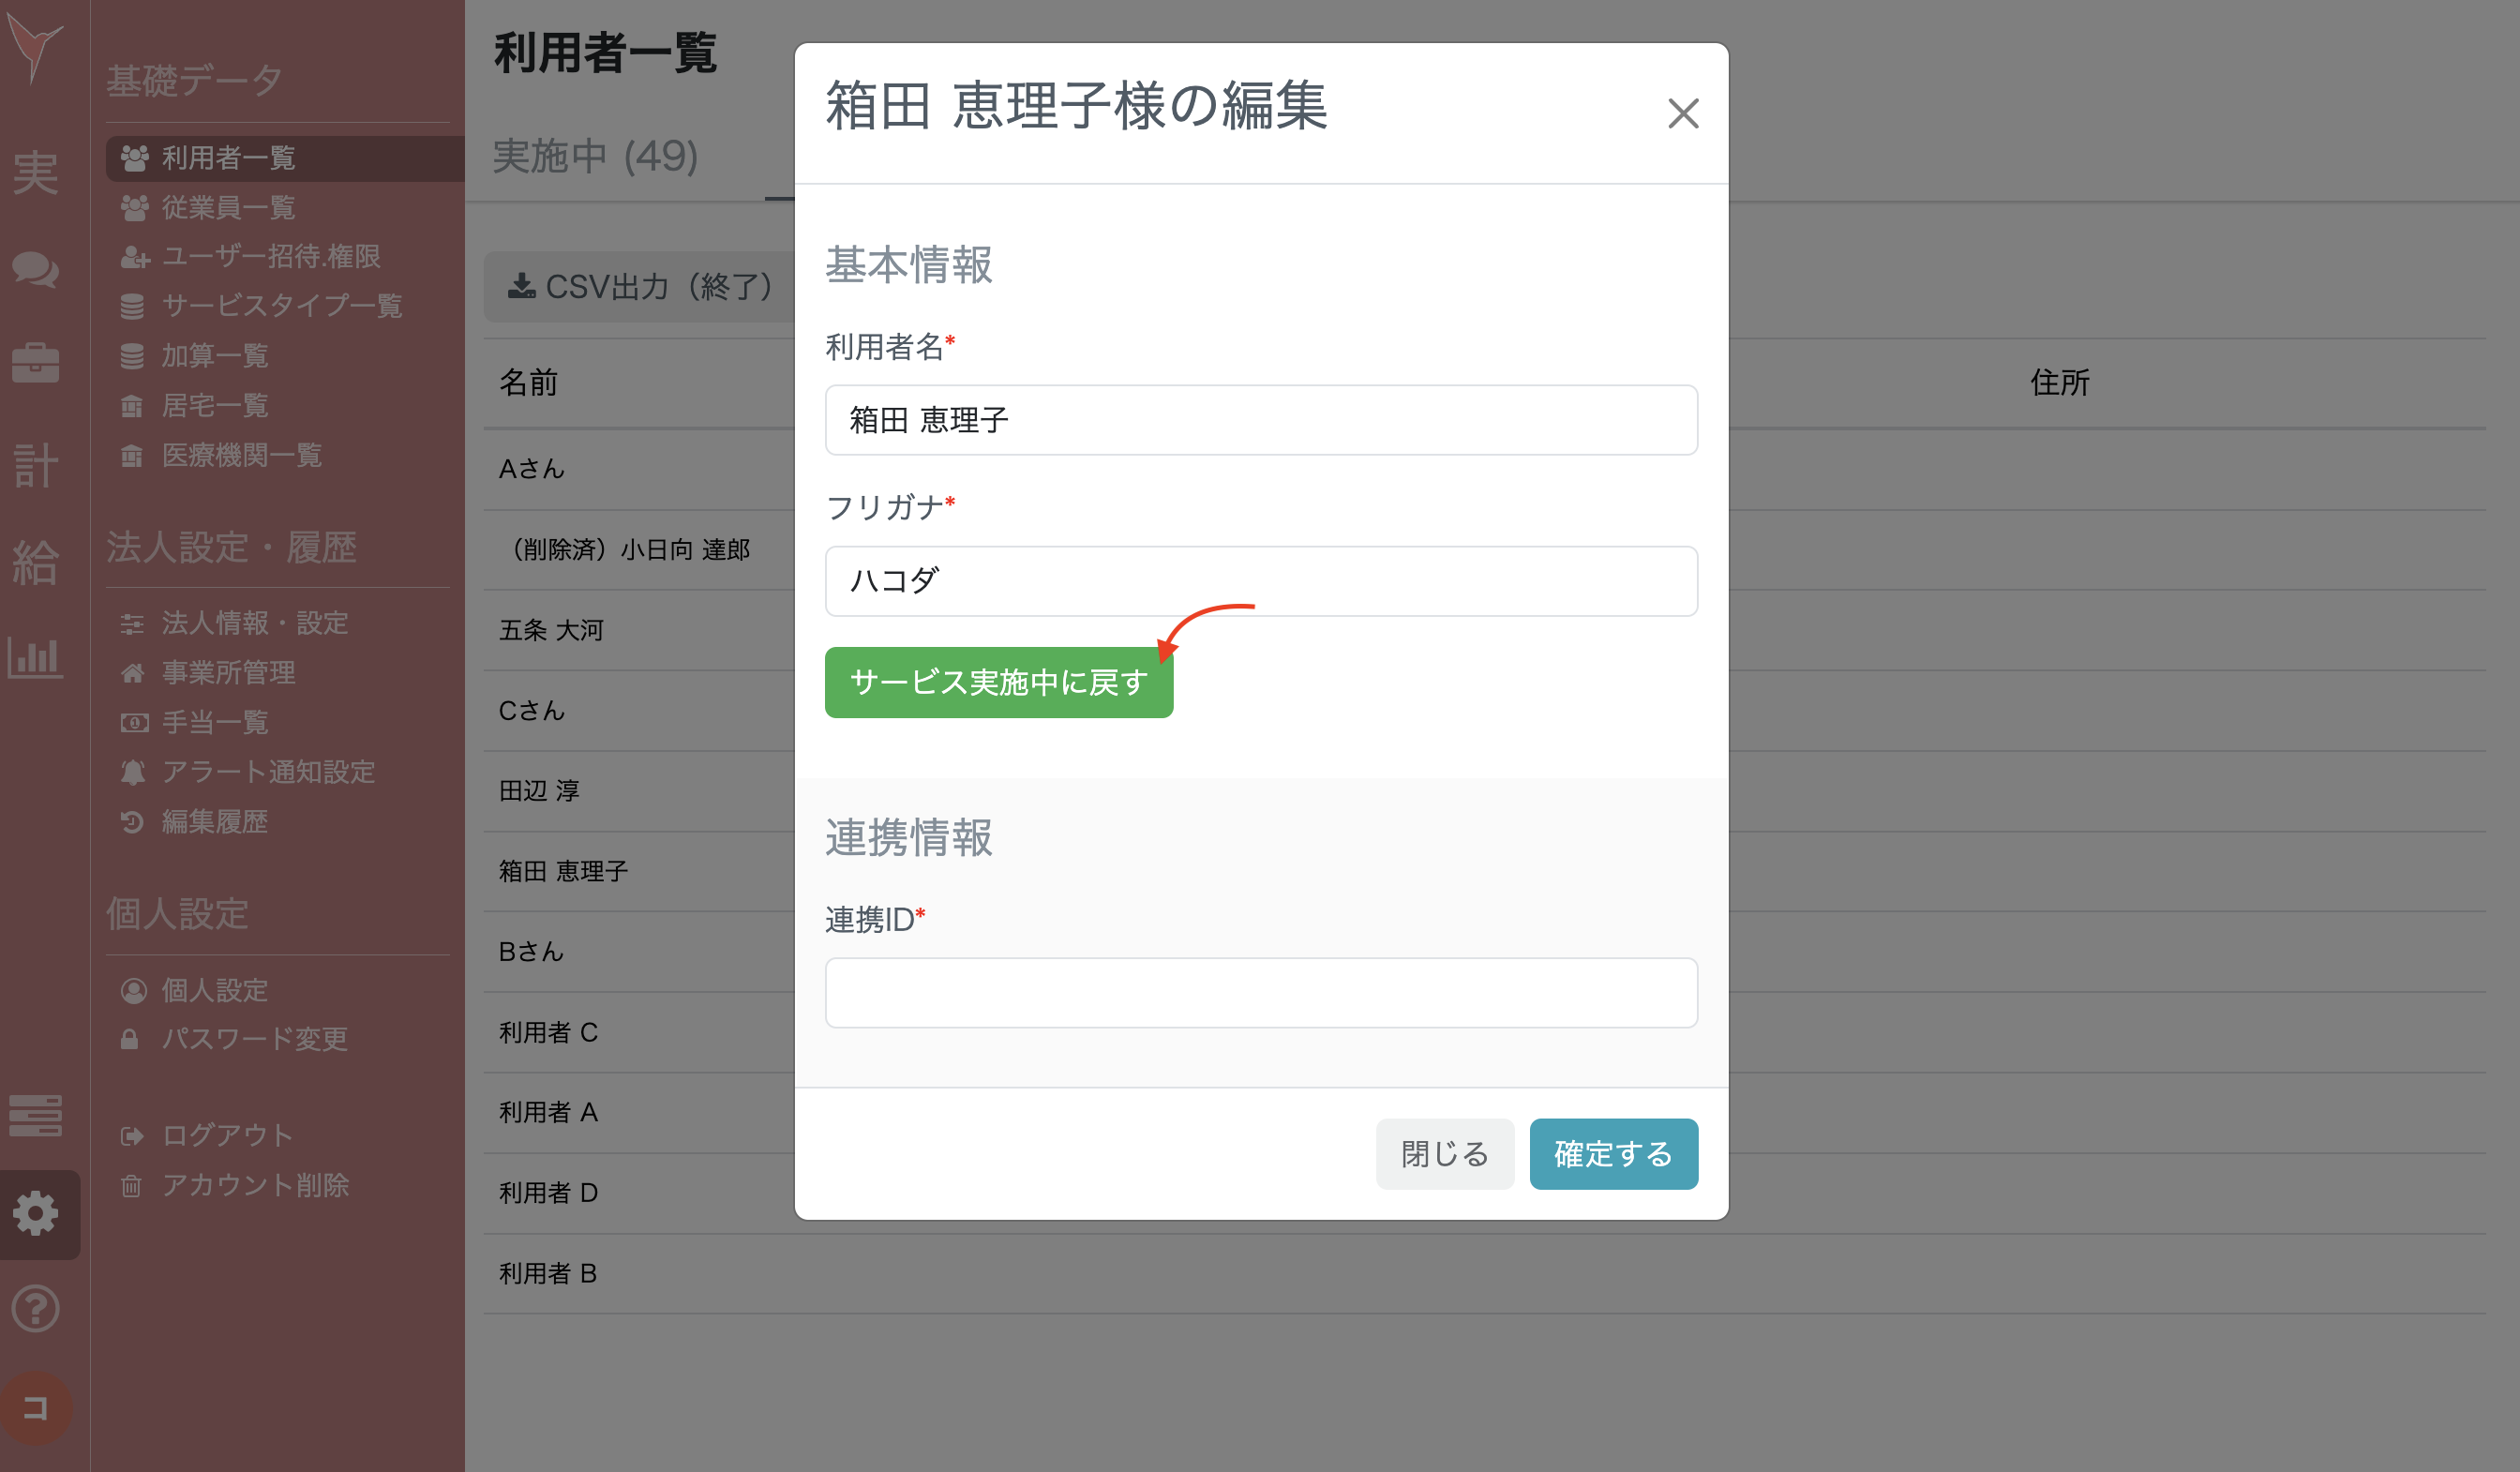Open アラート通知設定 from the sidebar

coord(268,772)
